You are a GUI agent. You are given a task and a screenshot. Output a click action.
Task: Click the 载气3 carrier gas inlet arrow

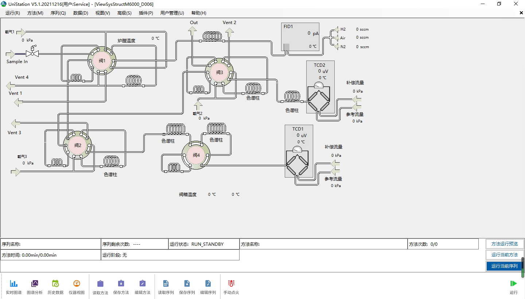15,172
